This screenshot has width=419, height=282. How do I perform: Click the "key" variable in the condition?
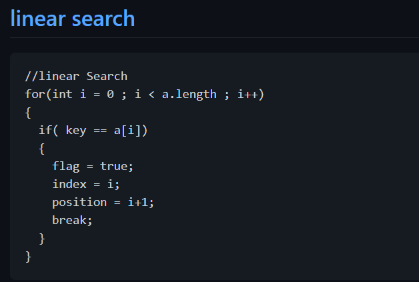coord(76,131)
